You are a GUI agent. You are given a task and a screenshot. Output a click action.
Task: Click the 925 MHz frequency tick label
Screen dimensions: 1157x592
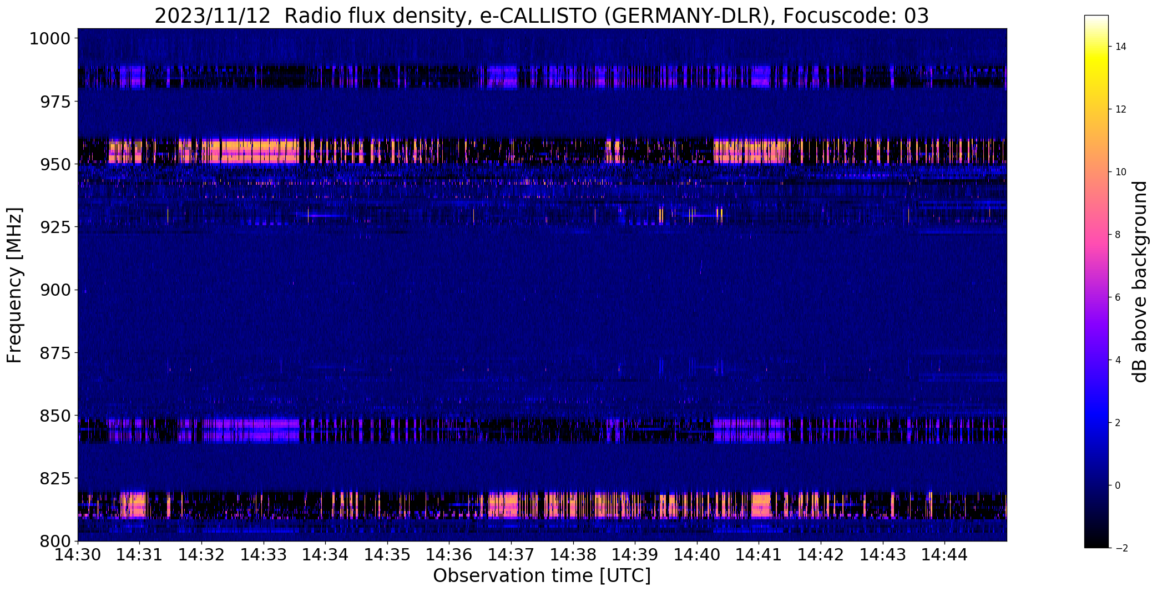coord(55,227)
